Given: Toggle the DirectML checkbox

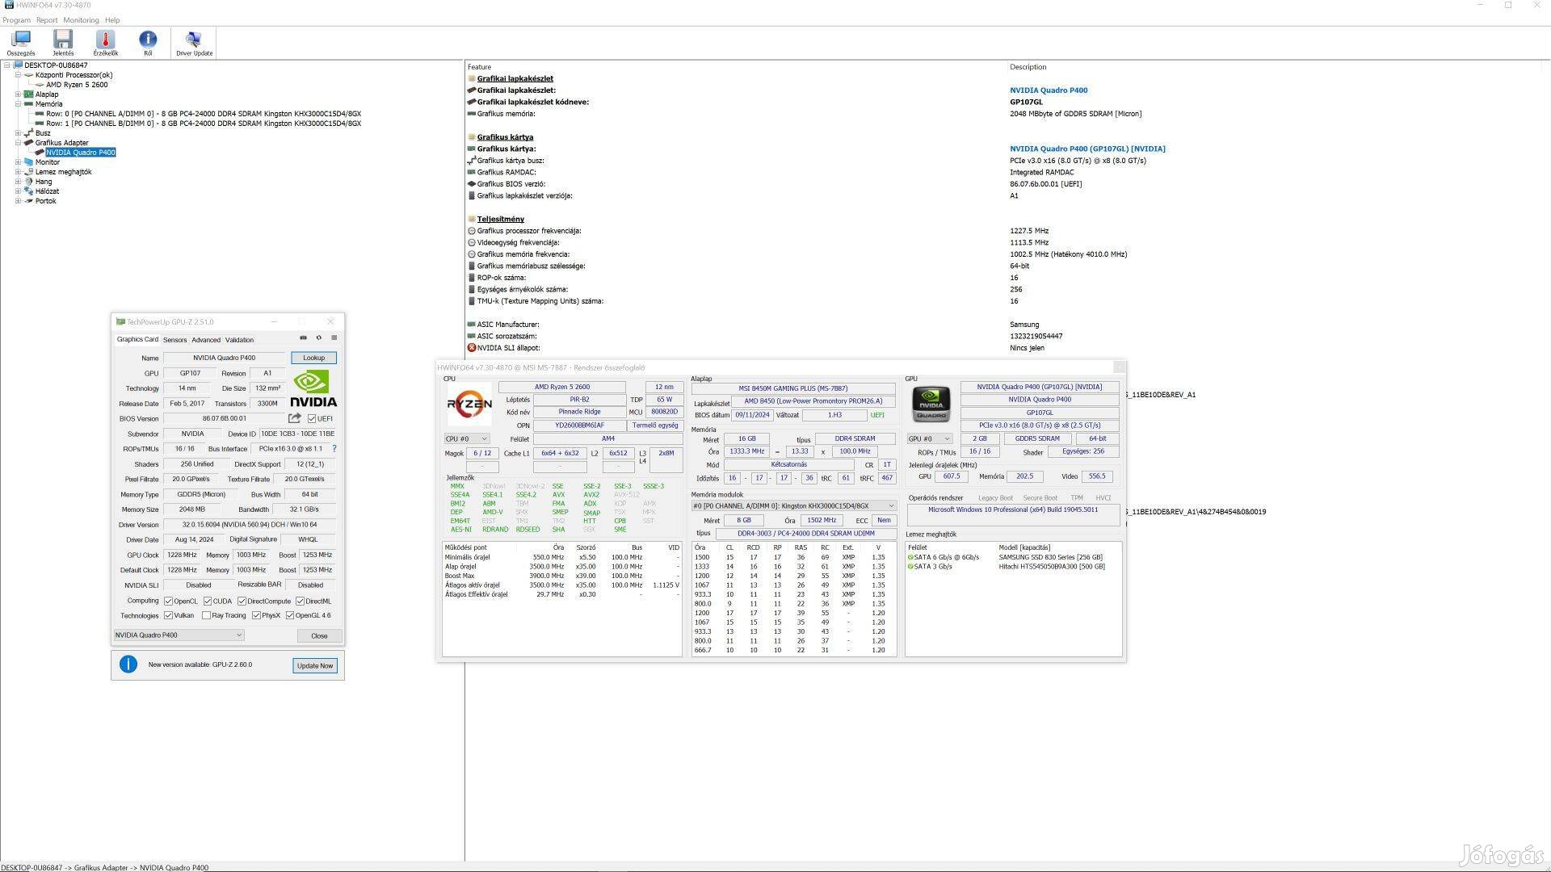Looking at the screenshot, I should [300, 602].
